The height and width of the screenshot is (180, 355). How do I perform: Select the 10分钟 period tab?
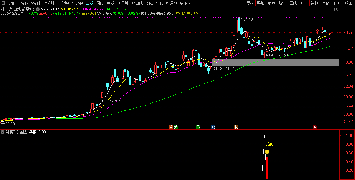(x=123, y=3)
